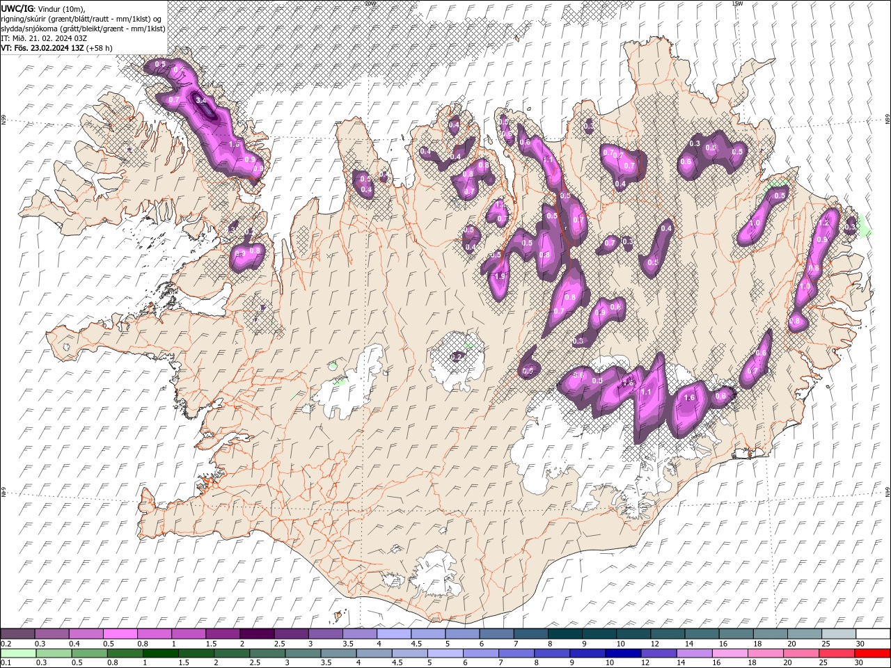Select the light lavender swatch above top-row 4 label
891x668 pixels.
coord(394,634)
